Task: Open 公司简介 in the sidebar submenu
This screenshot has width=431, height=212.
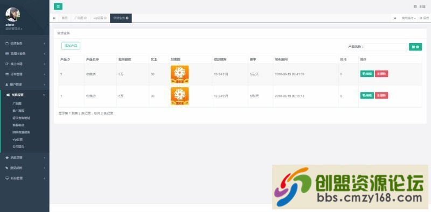Action: tap(18, 147)
